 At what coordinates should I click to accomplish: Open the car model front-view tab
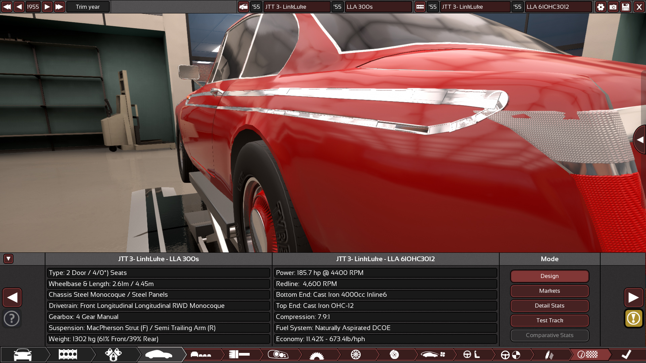point(23,355)
